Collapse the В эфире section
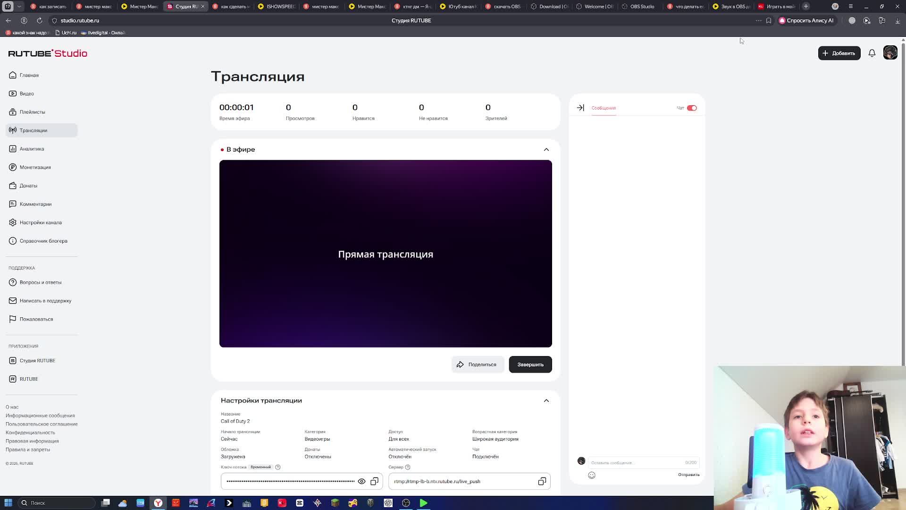Image resolution: width=906 pixels, height=510 pixels. pos(546,149)
